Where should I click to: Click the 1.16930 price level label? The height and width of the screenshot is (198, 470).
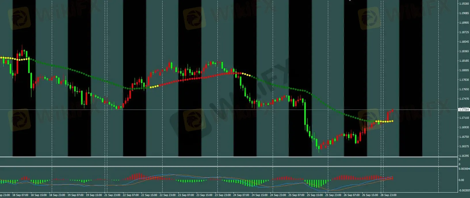coord(464,127)
